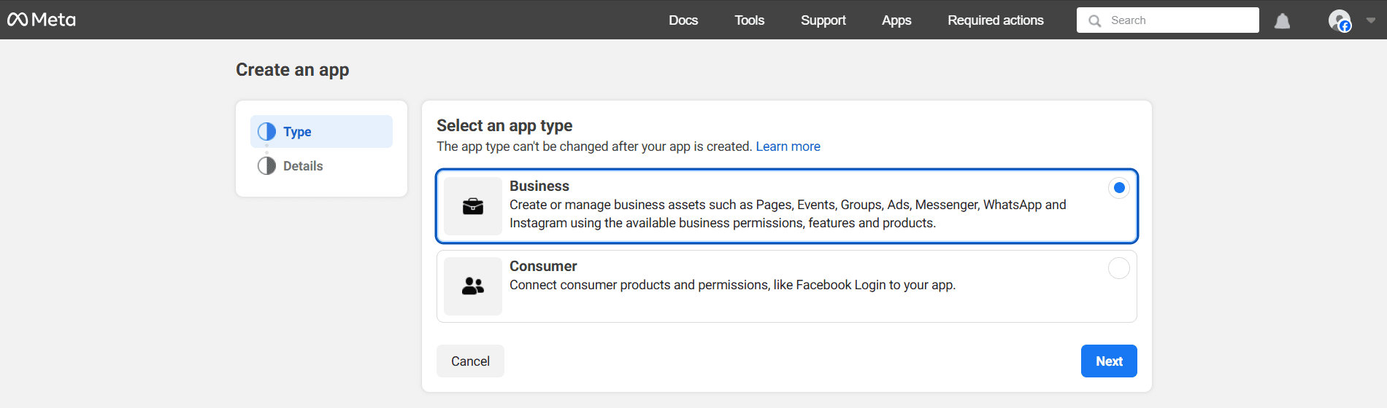Click the Details step progress icon
The image size is (1387, 408).
click(266, 166)
